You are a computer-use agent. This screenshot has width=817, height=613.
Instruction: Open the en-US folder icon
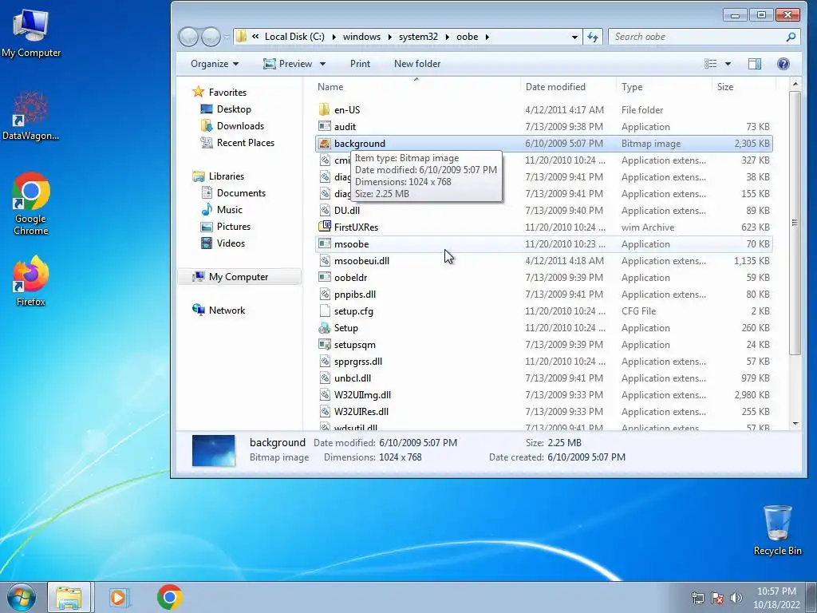tap(324, 110)
